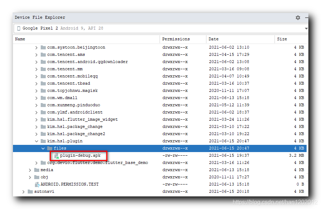Click the folder icon for autonavi
Image resolution: width=321 pixels, height=209 pixels.
coord(30,191)
